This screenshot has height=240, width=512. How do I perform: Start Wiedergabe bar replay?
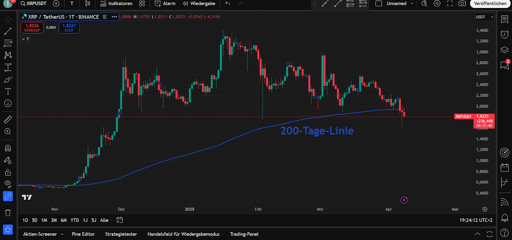[x=199, y=4]
